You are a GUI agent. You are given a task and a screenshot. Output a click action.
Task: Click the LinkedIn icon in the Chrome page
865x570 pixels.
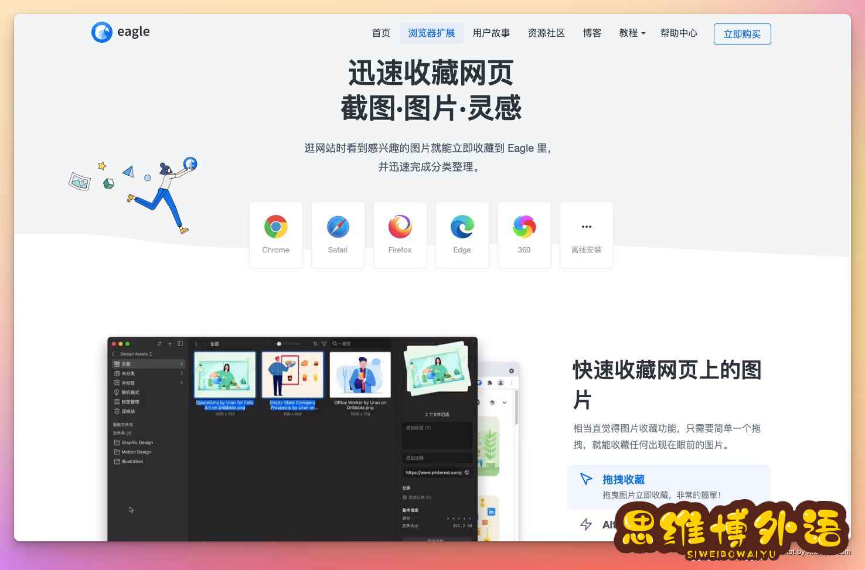(x=491, y=511)
